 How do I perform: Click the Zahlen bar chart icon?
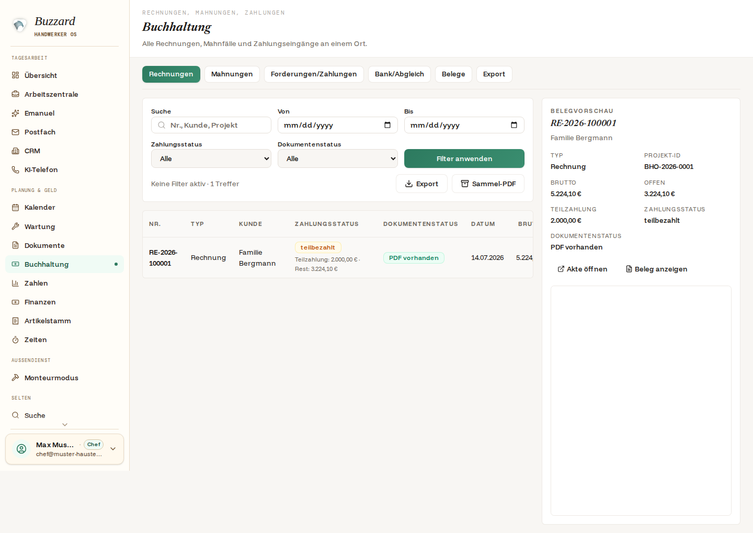pos(16,283)
